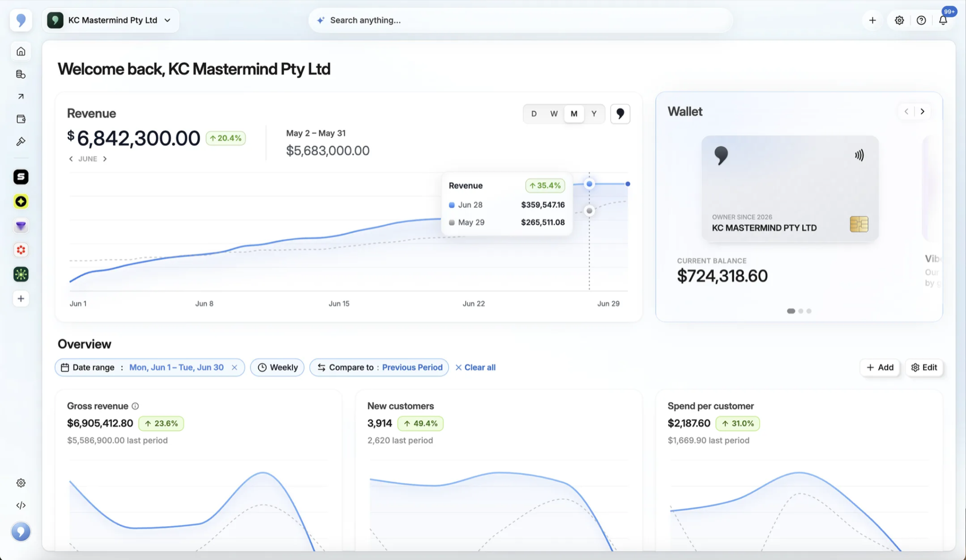Click the black S app icon in sidebar
The image size is (966, 560).
21,177
